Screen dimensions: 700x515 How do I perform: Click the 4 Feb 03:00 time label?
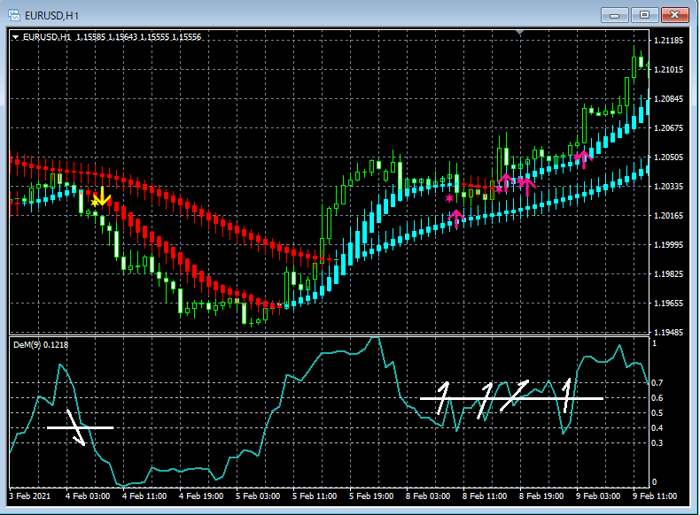88,496
